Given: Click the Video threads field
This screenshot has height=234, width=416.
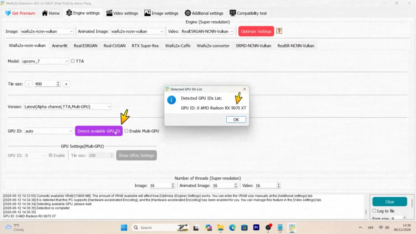Looking at the screenshot, I should click(267, 185).
